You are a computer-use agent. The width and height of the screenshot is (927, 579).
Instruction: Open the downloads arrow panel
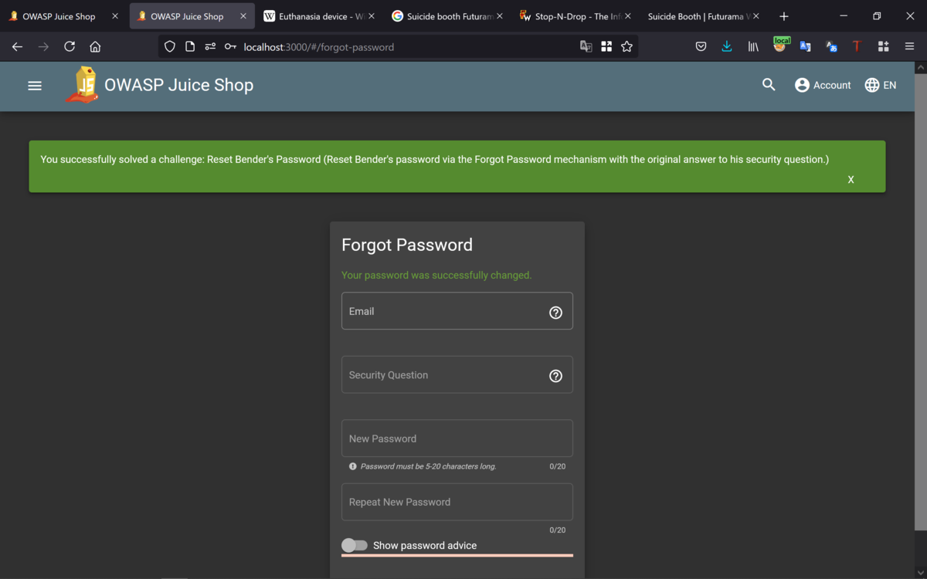pyautogui.click(x=727, y=46)
